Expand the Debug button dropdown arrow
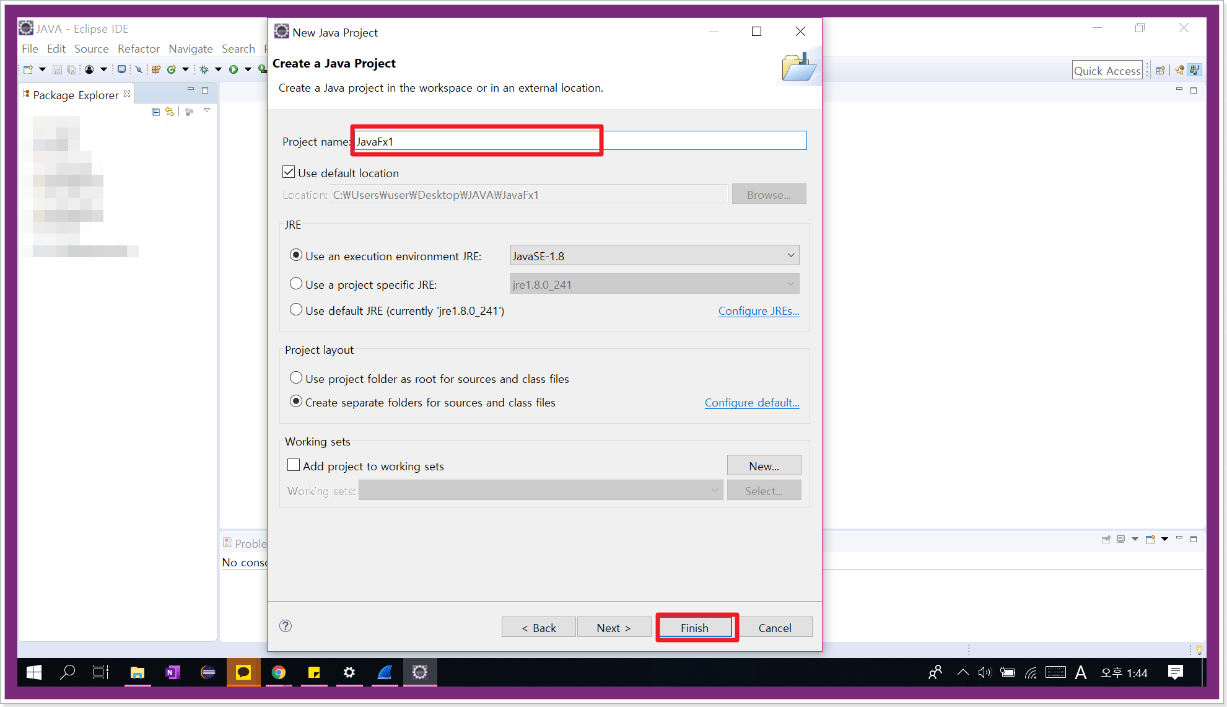1227x707 pixels. (218, 69)
